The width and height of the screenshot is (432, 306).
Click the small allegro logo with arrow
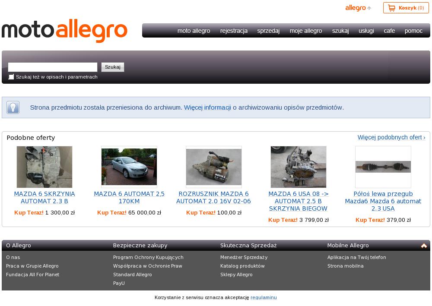click(x=358, y=8)
